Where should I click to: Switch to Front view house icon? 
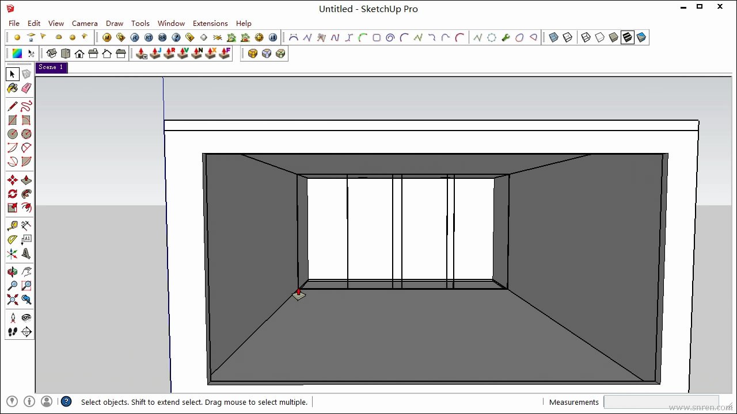[x=79, y=53]
